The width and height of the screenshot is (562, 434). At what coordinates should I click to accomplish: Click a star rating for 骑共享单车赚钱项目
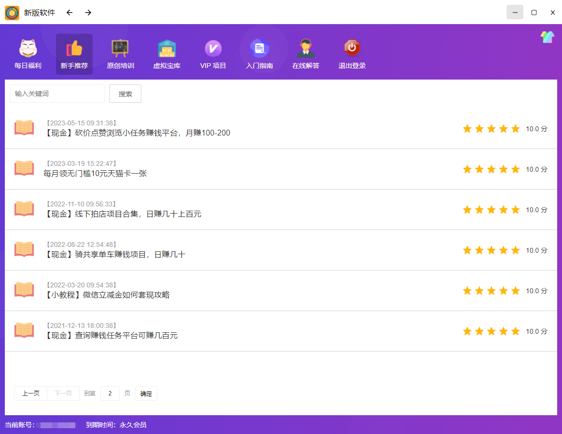(491, 250)
